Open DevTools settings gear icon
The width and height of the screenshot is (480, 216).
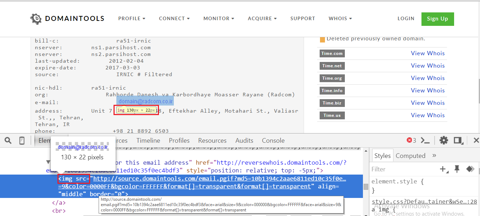[x=443, y=141]
